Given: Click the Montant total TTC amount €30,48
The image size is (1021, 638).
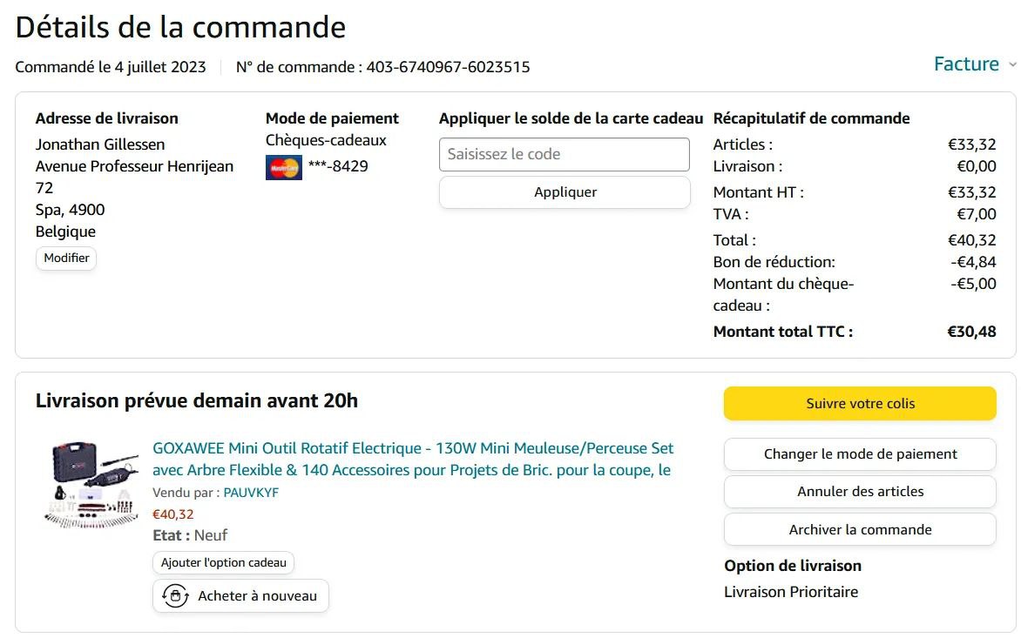Looking at the screenshot, I should pyautogui.click(x=971, y=332).
